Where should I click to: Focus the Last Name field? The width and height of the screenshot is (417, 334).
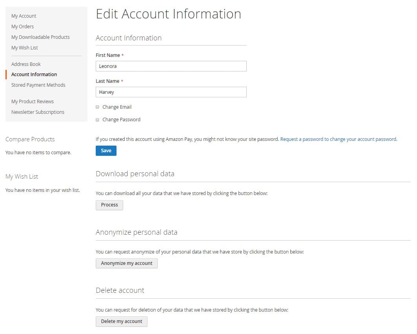171,92
